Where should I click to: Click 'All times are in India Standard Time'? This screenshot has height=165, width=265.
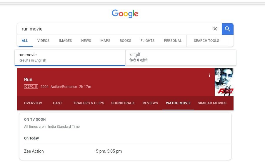coord(52,126)
